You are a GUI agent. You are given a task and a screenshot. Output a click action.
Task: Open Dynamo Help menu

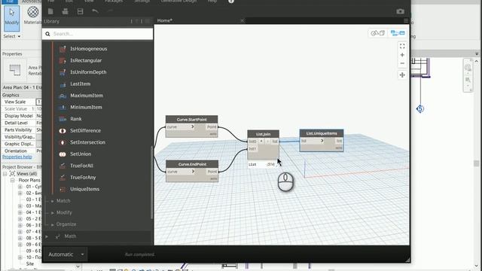click(212, 1)
